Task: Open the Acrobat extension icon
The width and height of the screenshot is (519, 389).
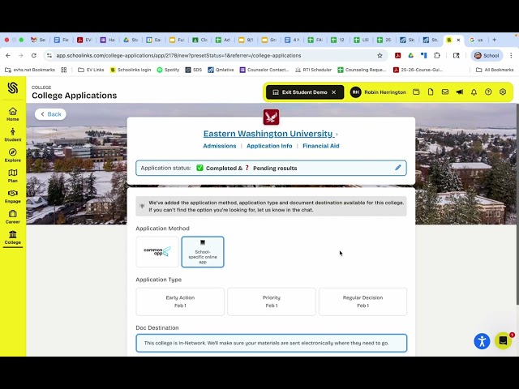Action: [398, 56]
